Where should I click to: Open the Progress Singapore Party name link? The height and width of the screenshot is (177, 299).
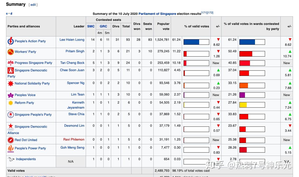tap(33, 63)
